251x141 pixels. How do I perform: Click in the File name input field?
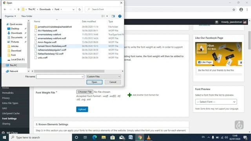click(x=60, y=77)
